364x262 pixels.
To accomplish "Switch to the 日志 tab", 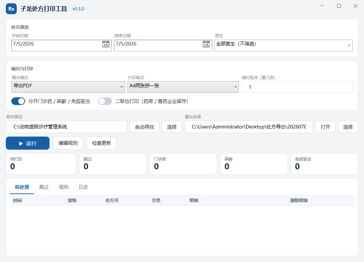I will click(x=84, y=187).
